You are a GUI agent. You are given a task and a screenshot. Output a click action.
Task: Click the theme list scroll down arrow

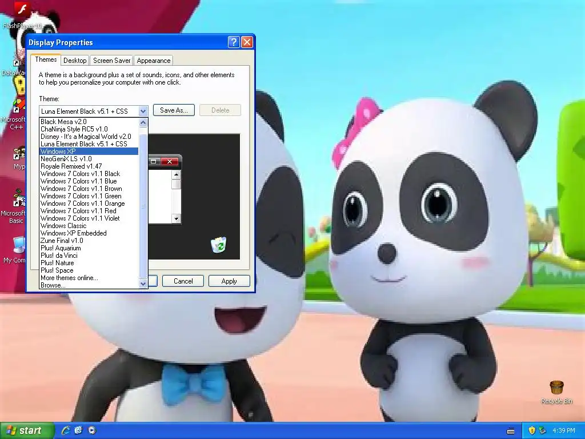pyautogui.click(x=143, y=284)
